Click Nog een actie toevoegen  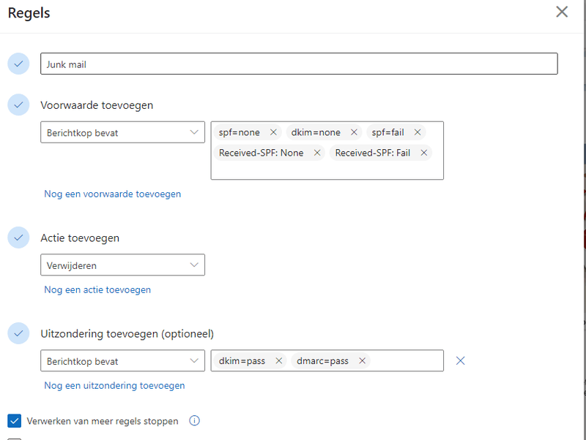[97, 289]
